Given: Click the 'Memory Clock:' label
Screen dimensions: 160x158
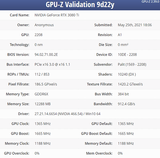Looking at the screenshot, I should (x=17, y=144).
